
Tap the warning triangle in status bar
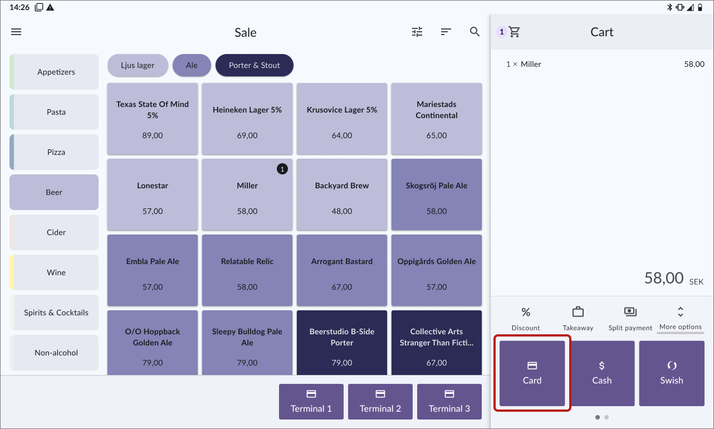pos(50,7)
